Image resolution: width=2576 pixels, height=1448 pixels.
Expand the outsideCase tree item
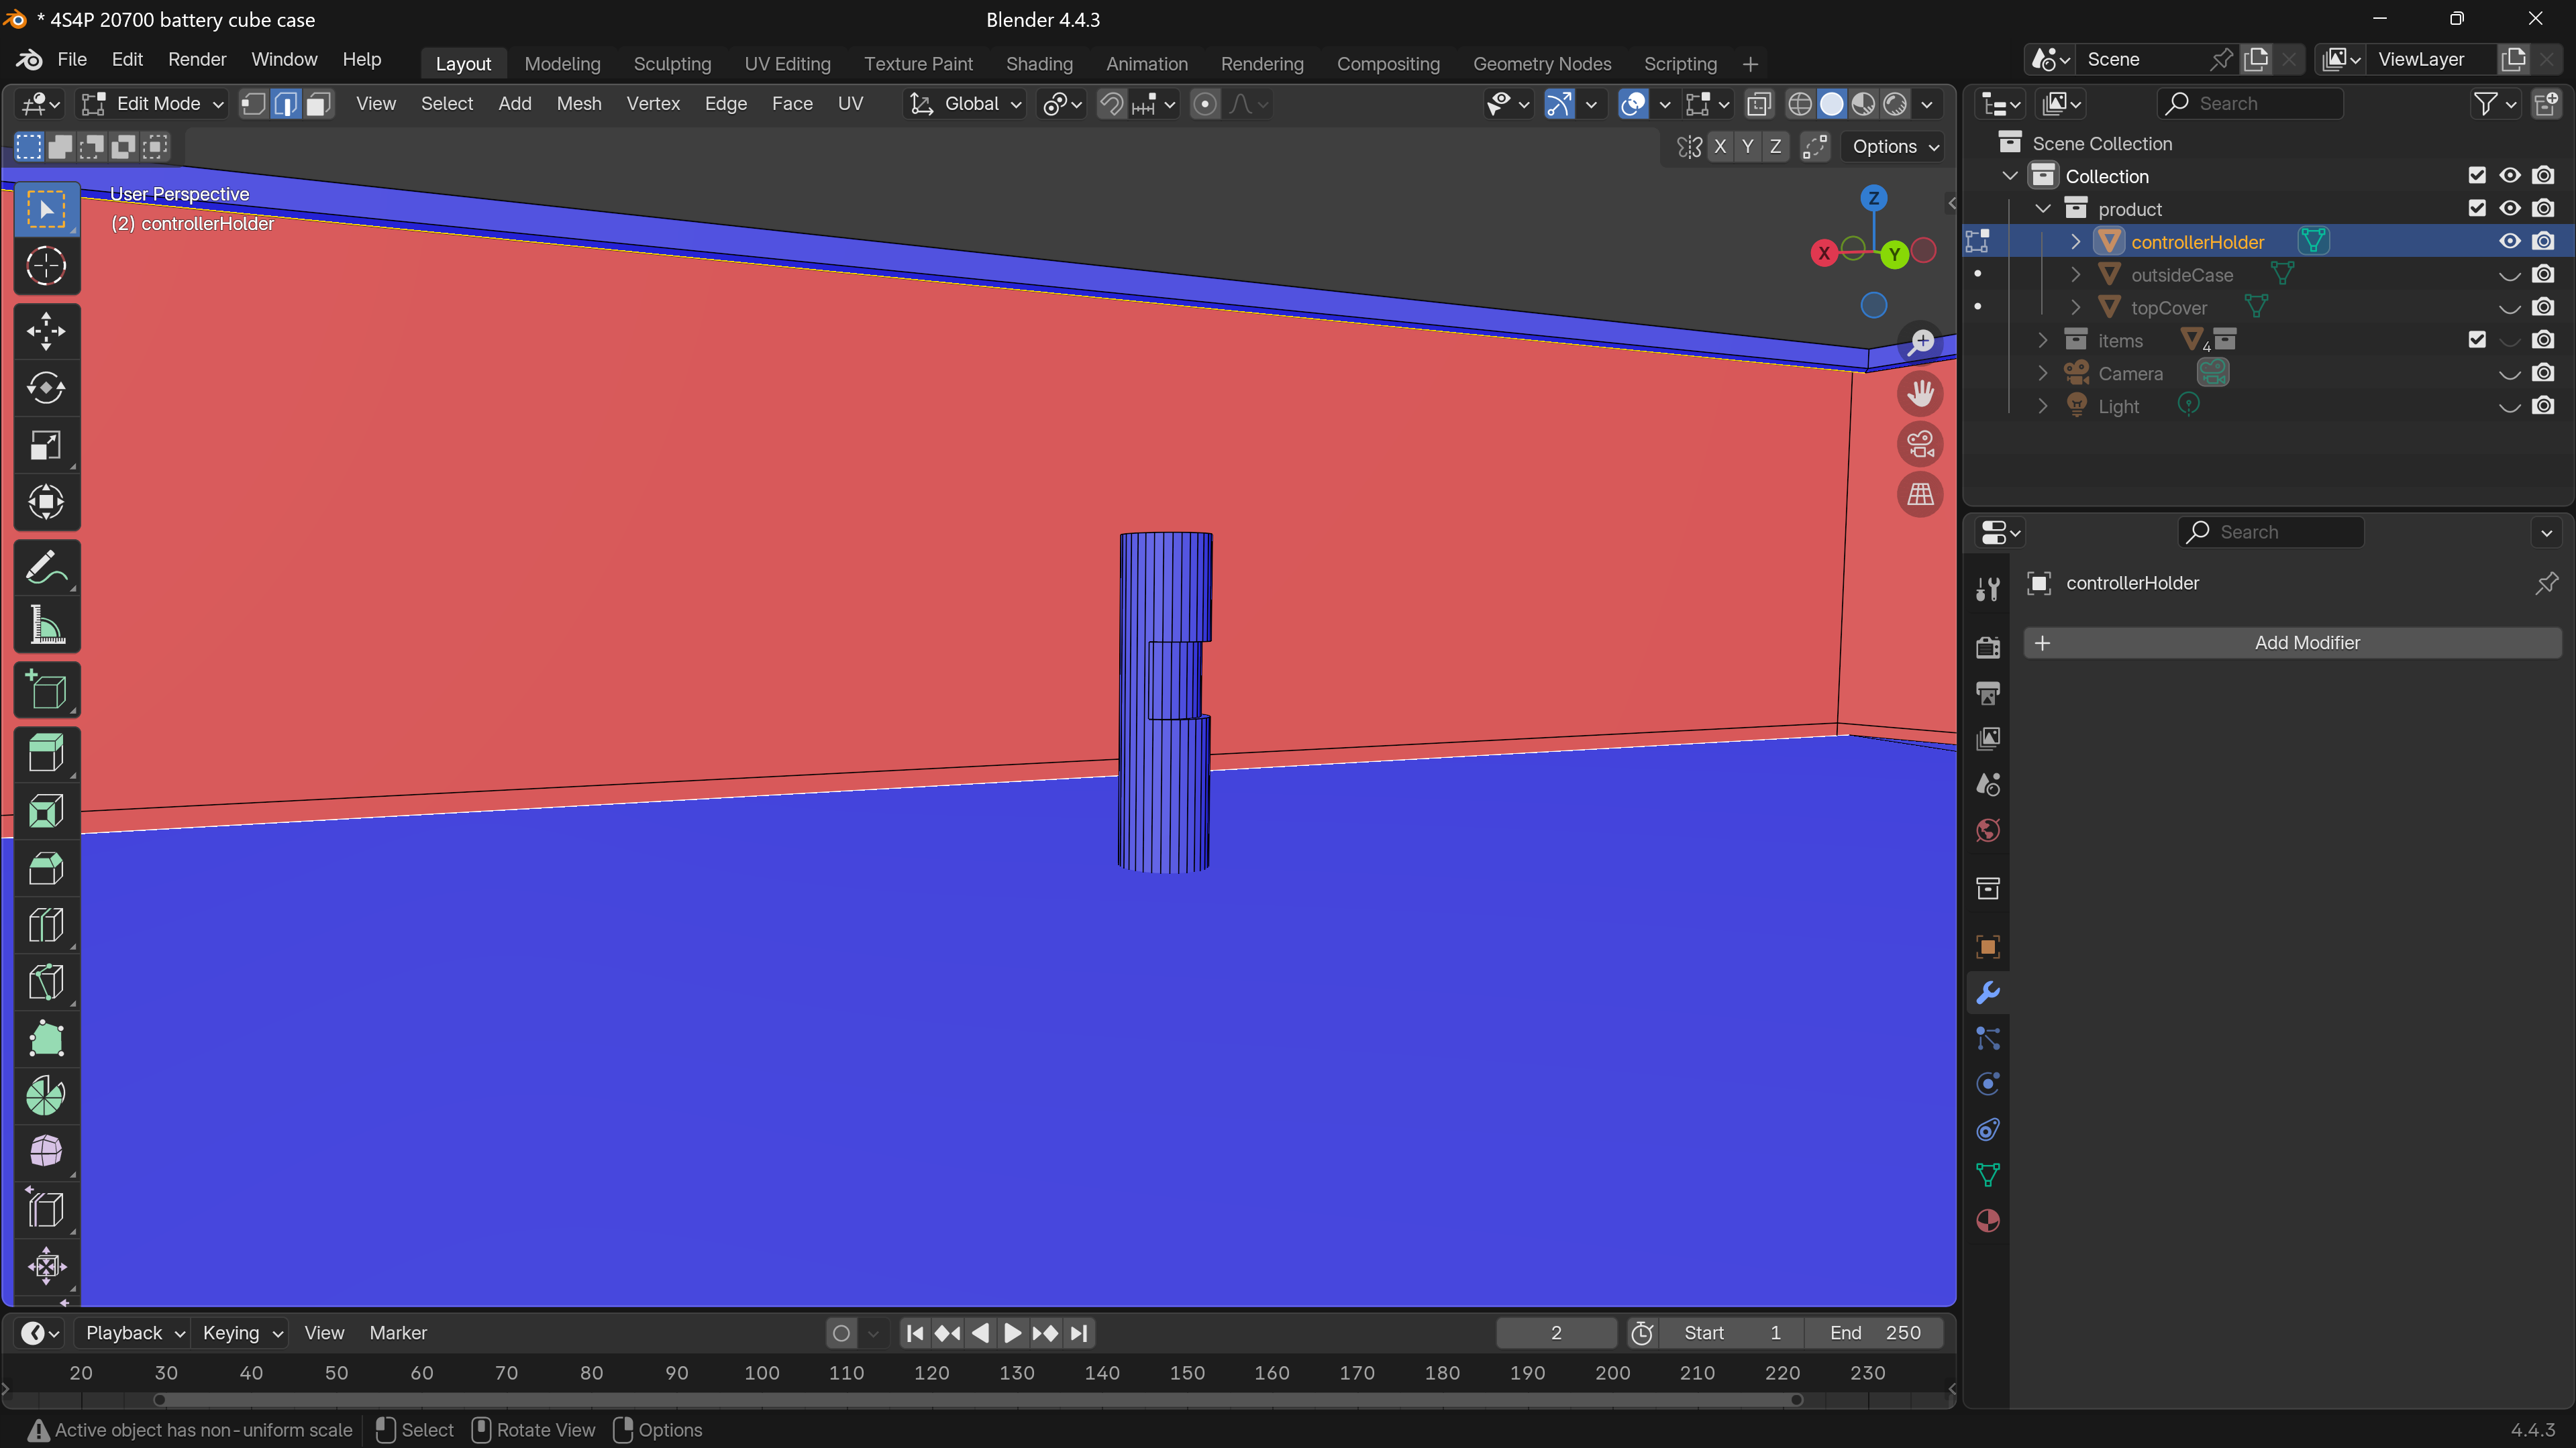(2075, 275)
